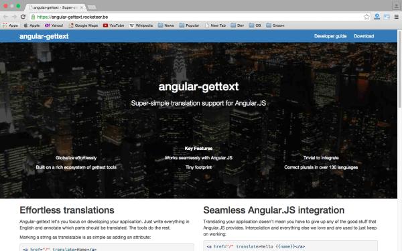This screenshot has height=251, width=402.
Task: Expand the DB bookmarks folder
Action: pos(255,25)
